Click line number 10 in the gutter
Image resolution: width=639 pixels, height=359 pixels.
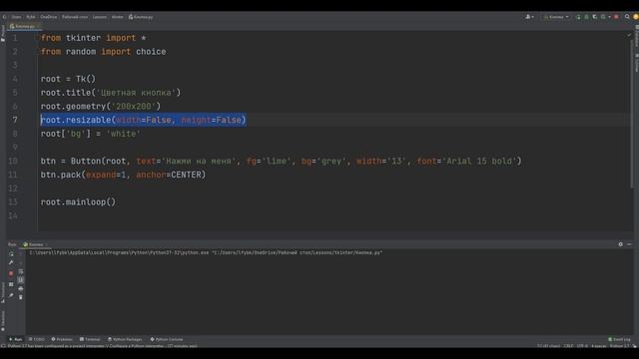point(13,161)
